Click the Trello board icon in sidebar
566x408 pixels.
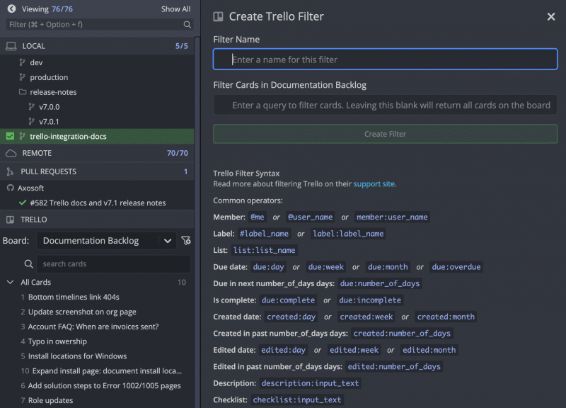pyautogui.click(x=10, y=220)
